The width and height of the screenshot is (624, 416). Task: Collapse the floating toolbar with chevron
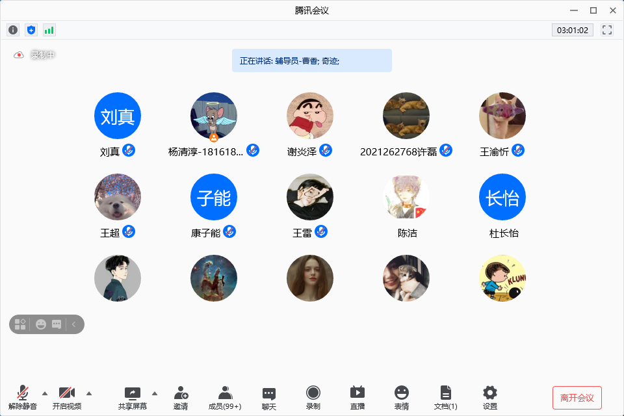(74, 324)
